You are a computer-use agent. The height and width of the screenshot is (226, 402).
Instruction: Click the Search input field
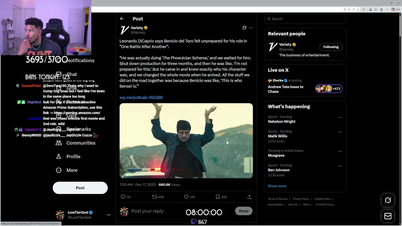point(305,19)
